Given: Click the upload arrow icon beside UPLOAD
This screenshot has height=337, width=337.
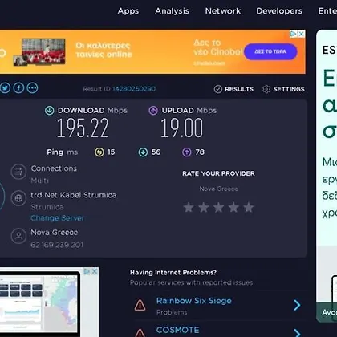Looking at the screenshot, I should tap(153, 110).
